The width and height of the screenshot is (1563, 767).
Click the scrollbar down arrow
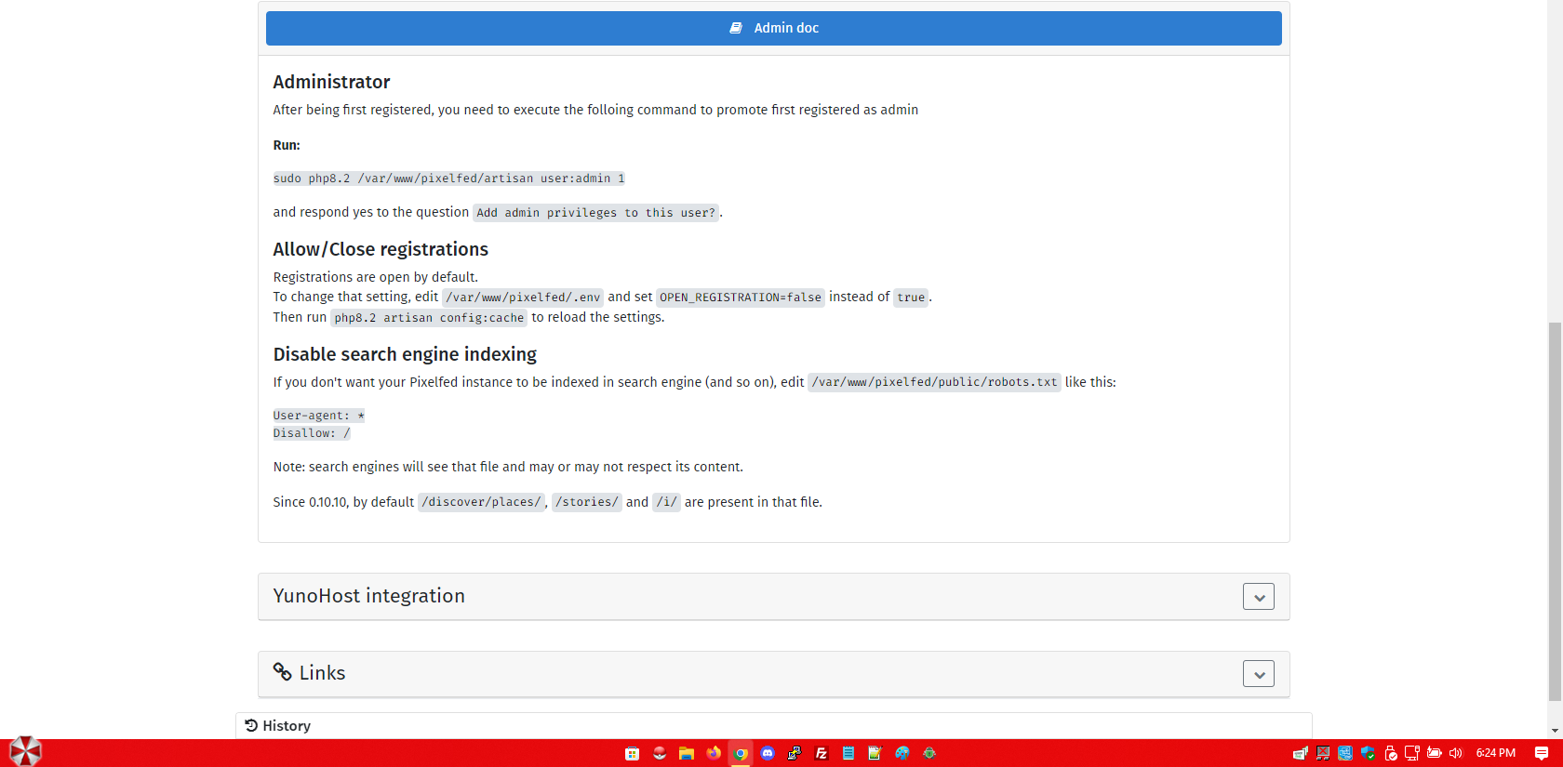(x=1555, y=731)
